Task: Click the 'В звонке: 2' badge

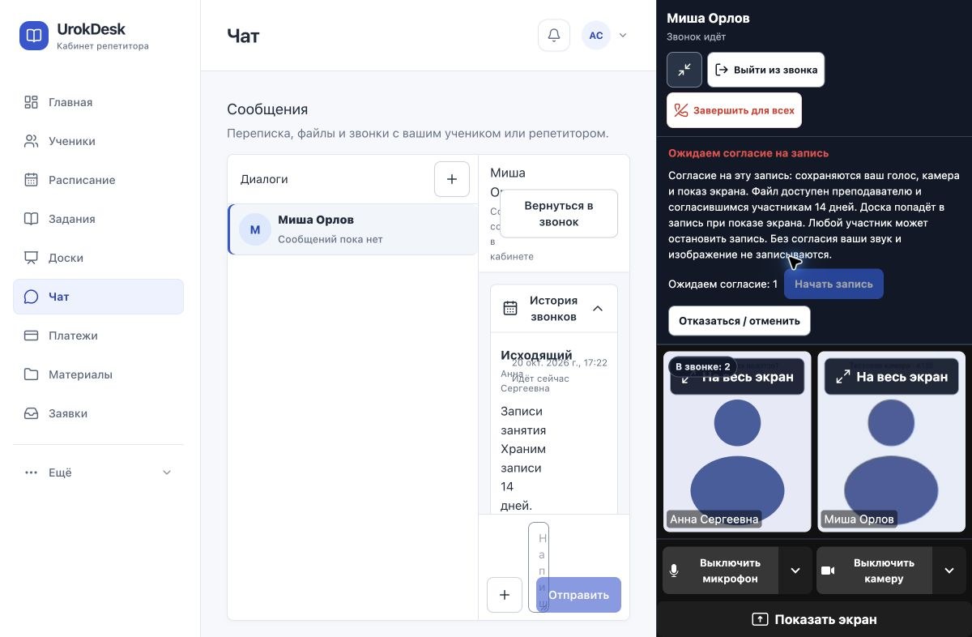Action: [703, 366]
